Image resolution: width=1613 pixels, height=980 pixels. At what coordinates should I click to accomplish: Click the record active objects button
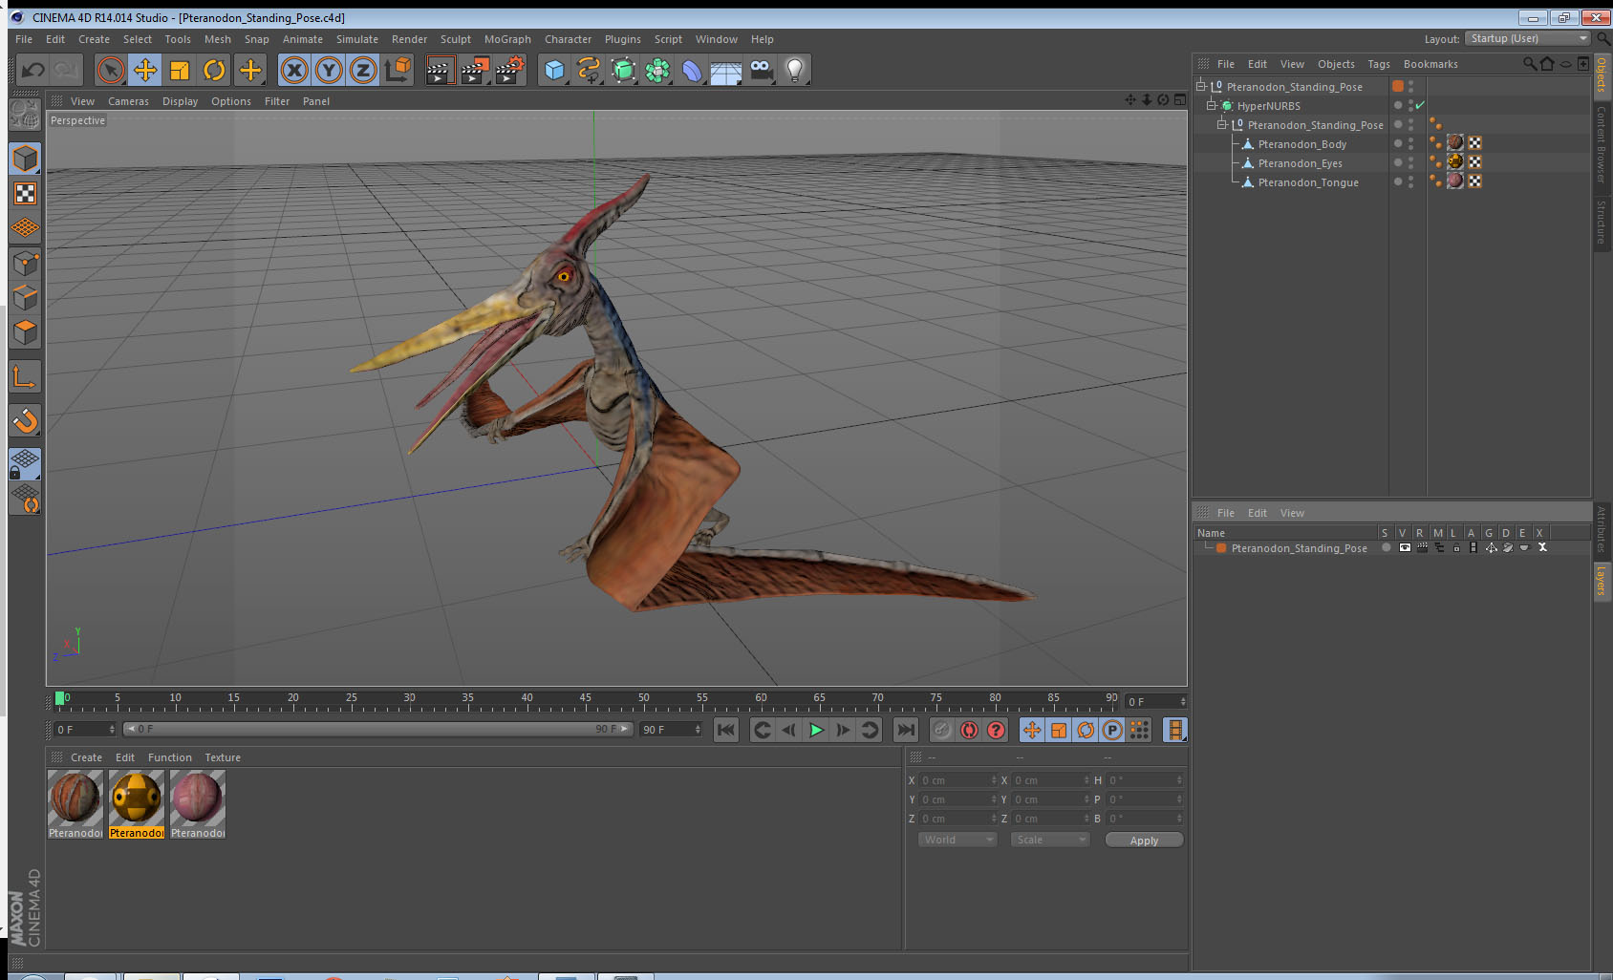coord(942,730)
